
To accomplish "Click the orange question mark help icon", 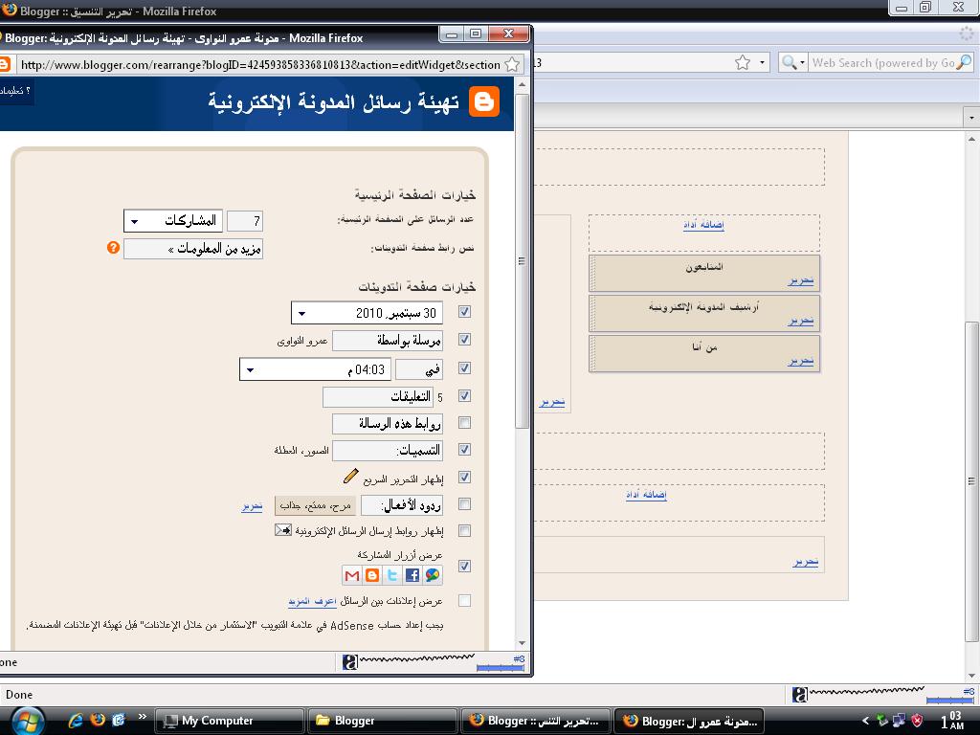I will [x=113, y=248].
